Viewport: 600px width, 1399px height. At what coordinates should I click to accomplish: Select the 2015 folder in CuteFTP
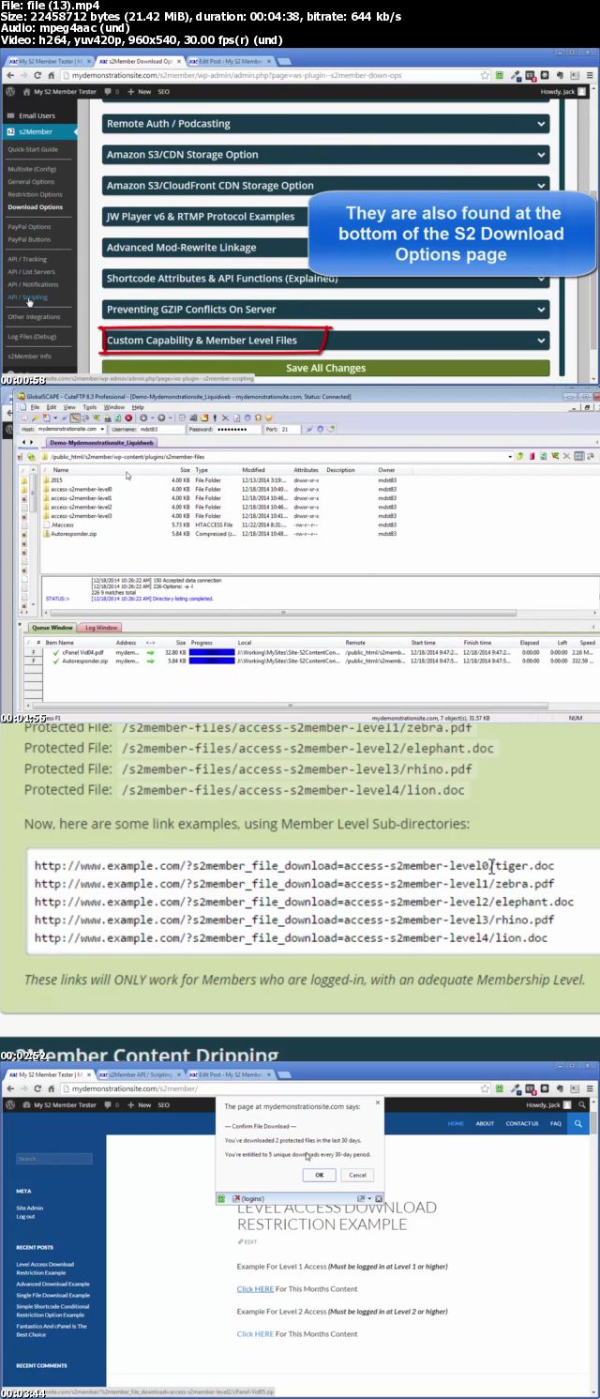click(x=56, y=480)
